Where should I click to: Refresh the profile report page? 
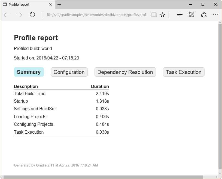32,15
